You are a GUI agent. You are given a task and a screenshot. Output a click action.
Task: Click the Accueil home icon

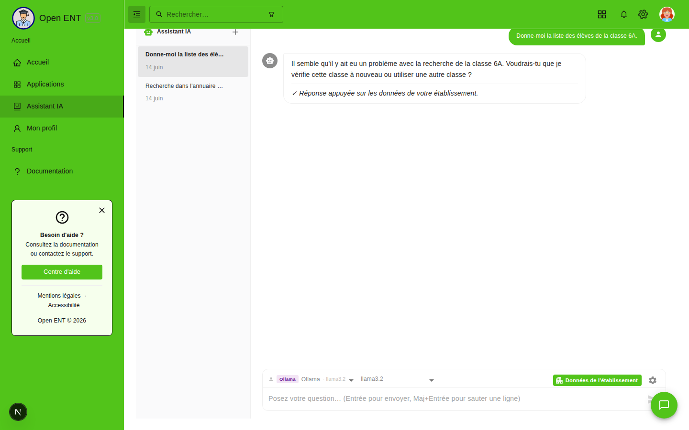point(17,63)
